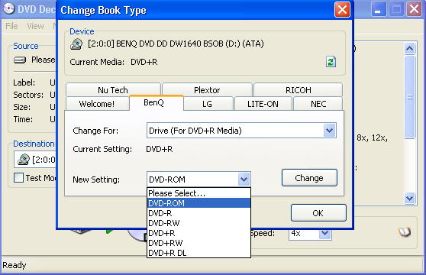Screen dimensions: 426x275
Task: Open the RICOH tab
Action: [x=299, y=89]
